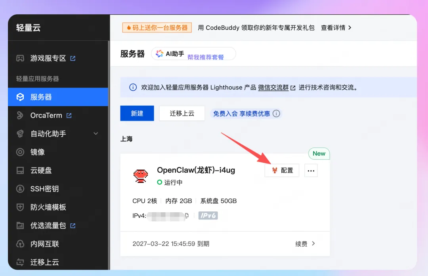Select 服务器 in the sidebar
The height and width of the screenshot is (276, 428).
pyautogui.click(x=58, y=97)
